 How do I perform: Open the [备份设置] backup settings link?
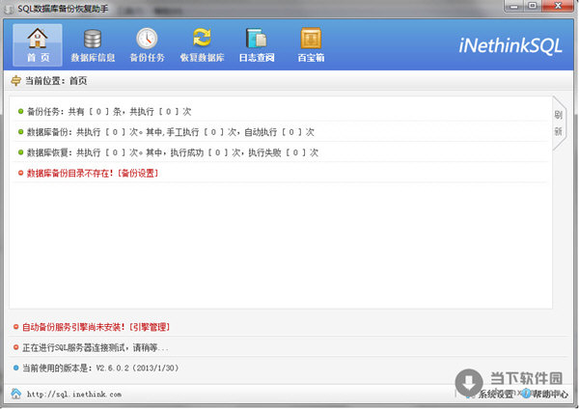click(x=138, y=173)
